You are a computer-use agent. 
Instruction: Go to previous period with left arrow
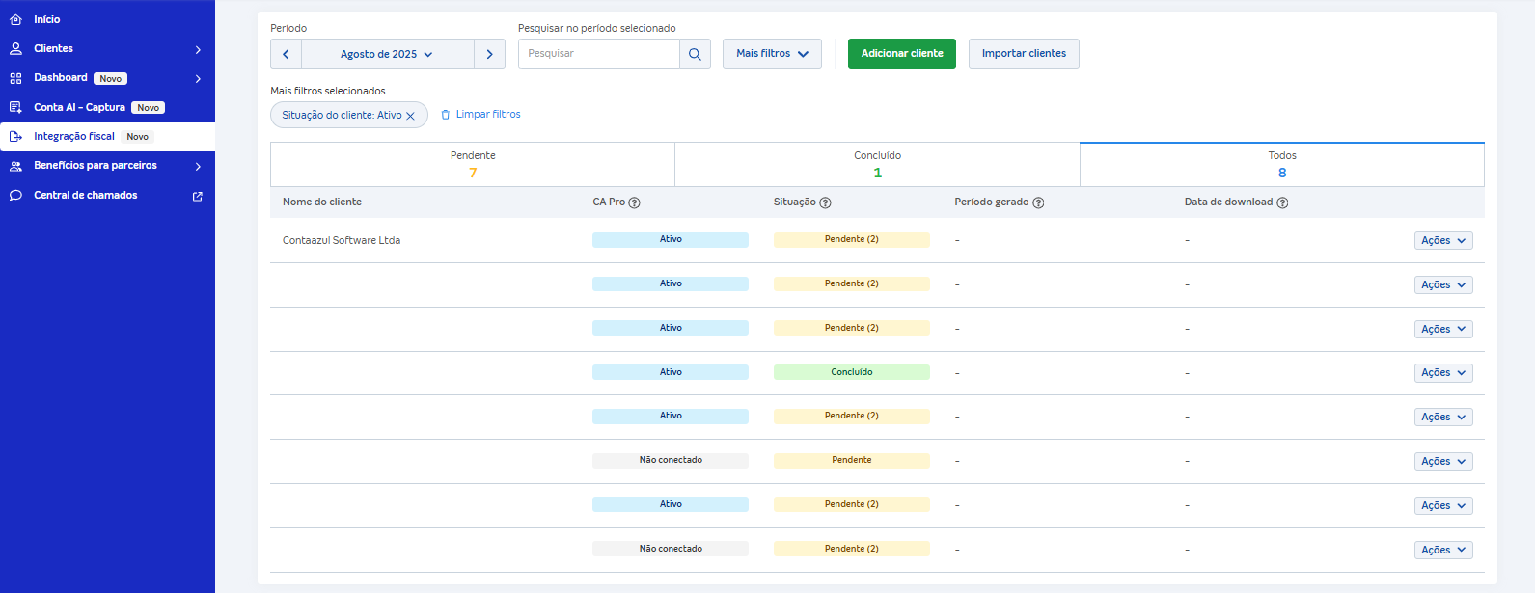pyautogui.click(x=286, y=54)
